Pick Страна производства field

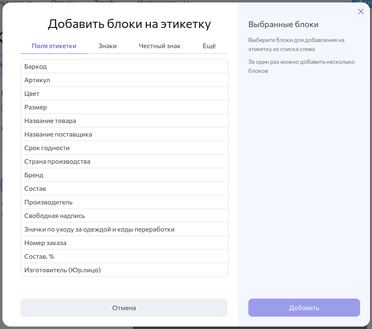point(124,162)
